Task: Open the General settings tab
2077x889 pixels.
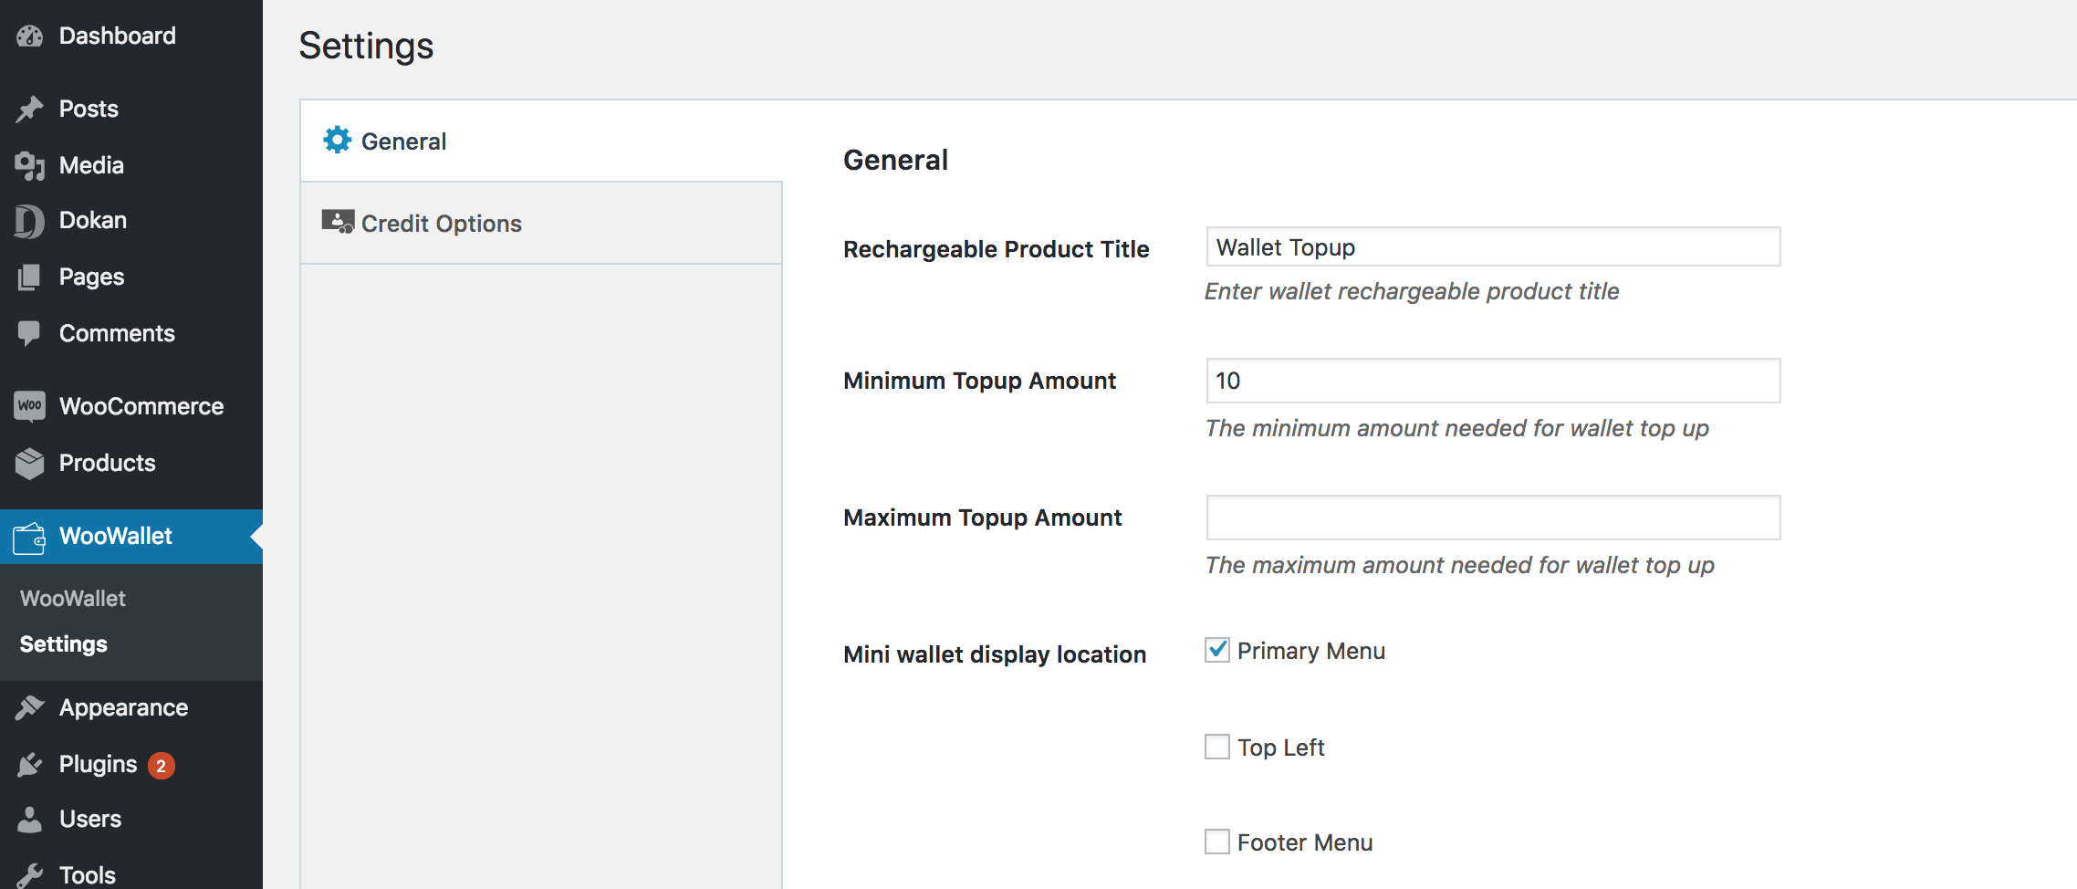Action: (541, 141)
